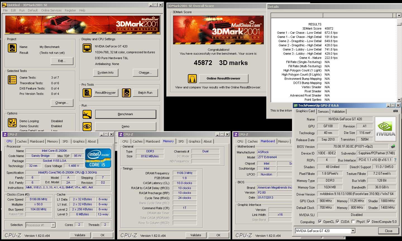Click the Edit... project button

[62, 61]
